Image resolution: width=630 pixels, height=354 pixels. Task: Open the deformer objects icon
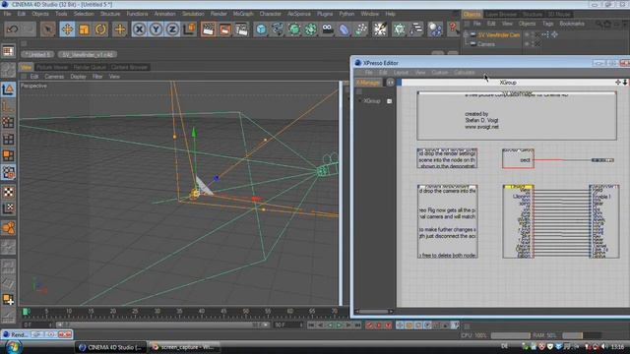pos(344,29)
